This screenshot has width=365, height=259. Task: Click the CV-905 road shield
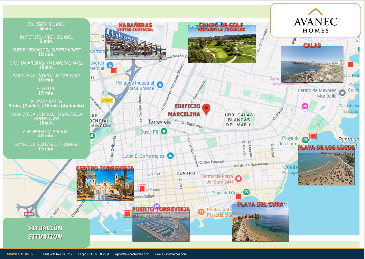pyautogui.click(x=107, y=100)
